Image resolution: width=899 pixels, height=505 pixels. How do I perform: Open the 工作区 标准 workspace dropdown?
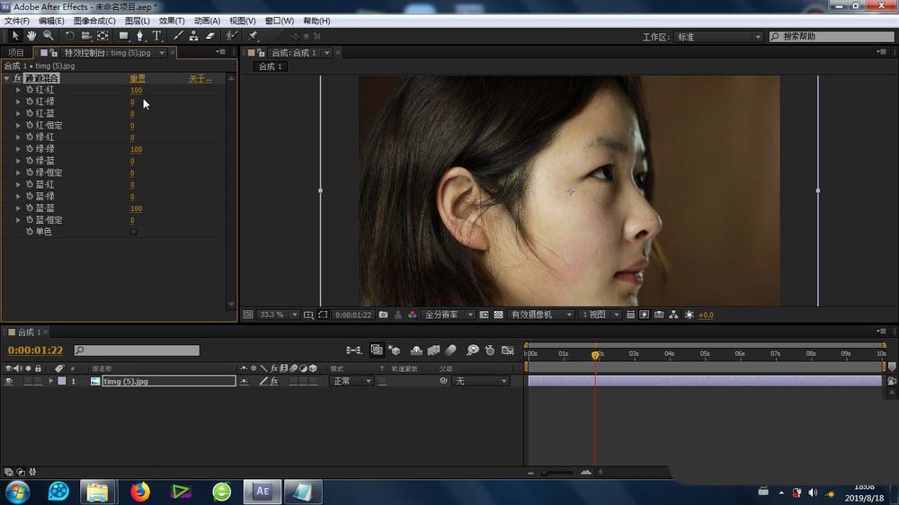point(718,37)
